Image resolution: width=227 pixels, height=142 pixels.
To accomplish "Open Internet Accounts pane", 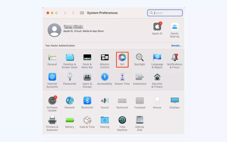I will pyautogui.click(x=52, y=80).
